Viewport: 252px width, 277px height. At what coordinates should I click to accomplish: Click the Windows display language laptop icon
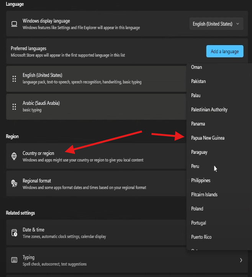tap(14, 24)
